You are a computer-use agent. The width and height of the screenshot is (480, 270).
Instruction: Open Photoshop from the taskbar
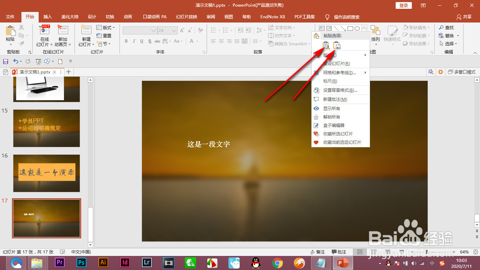(82, 263)
